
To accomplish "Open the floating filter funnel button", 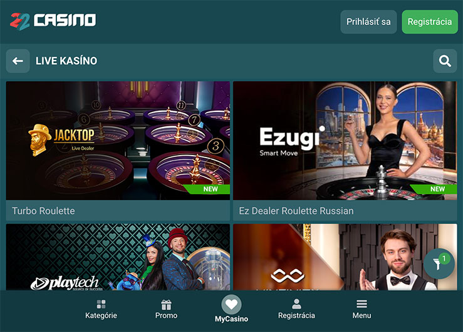I will (x=439, y=263).
